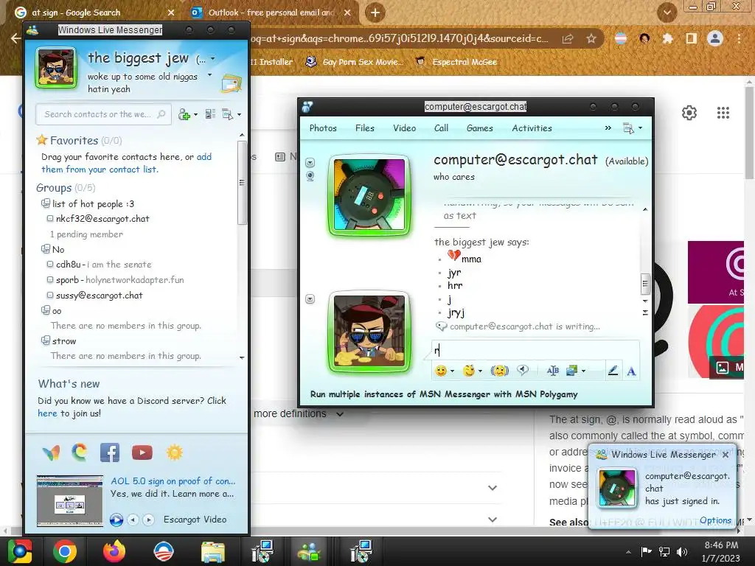Click MSN Polygamy advertisement text
The image size is (755, 566).
[x=444, y=394]
